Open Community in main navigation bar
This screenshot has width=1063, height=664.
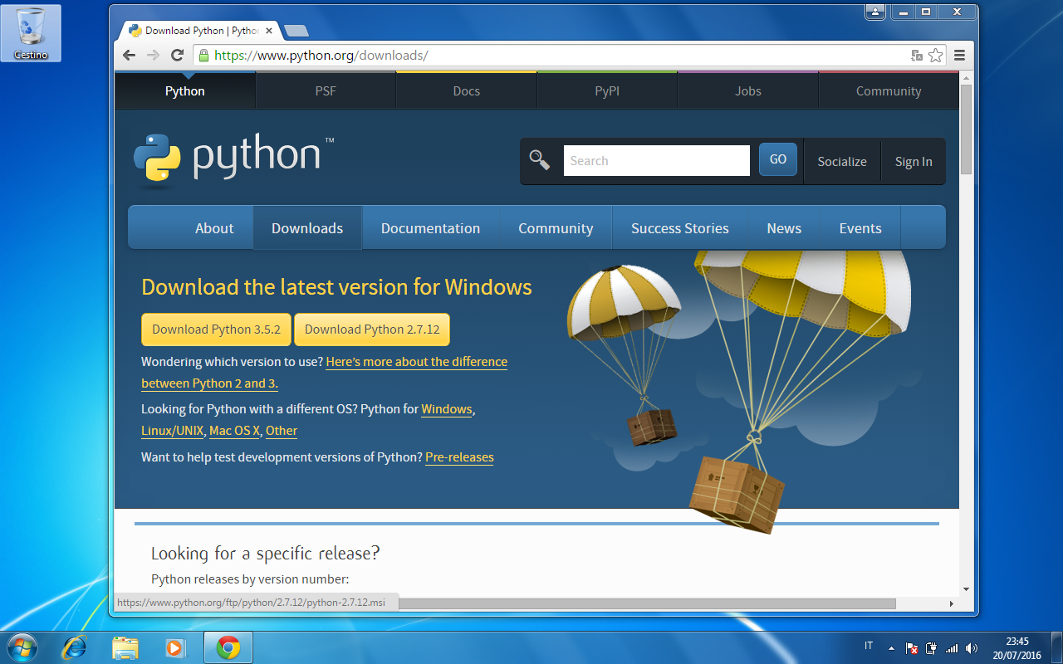pyautogui.click(x=556, y=228)
